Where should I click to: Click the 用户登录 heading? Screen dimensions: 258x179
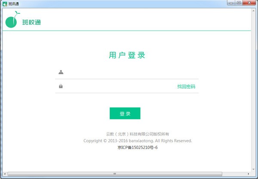(127, 55)
